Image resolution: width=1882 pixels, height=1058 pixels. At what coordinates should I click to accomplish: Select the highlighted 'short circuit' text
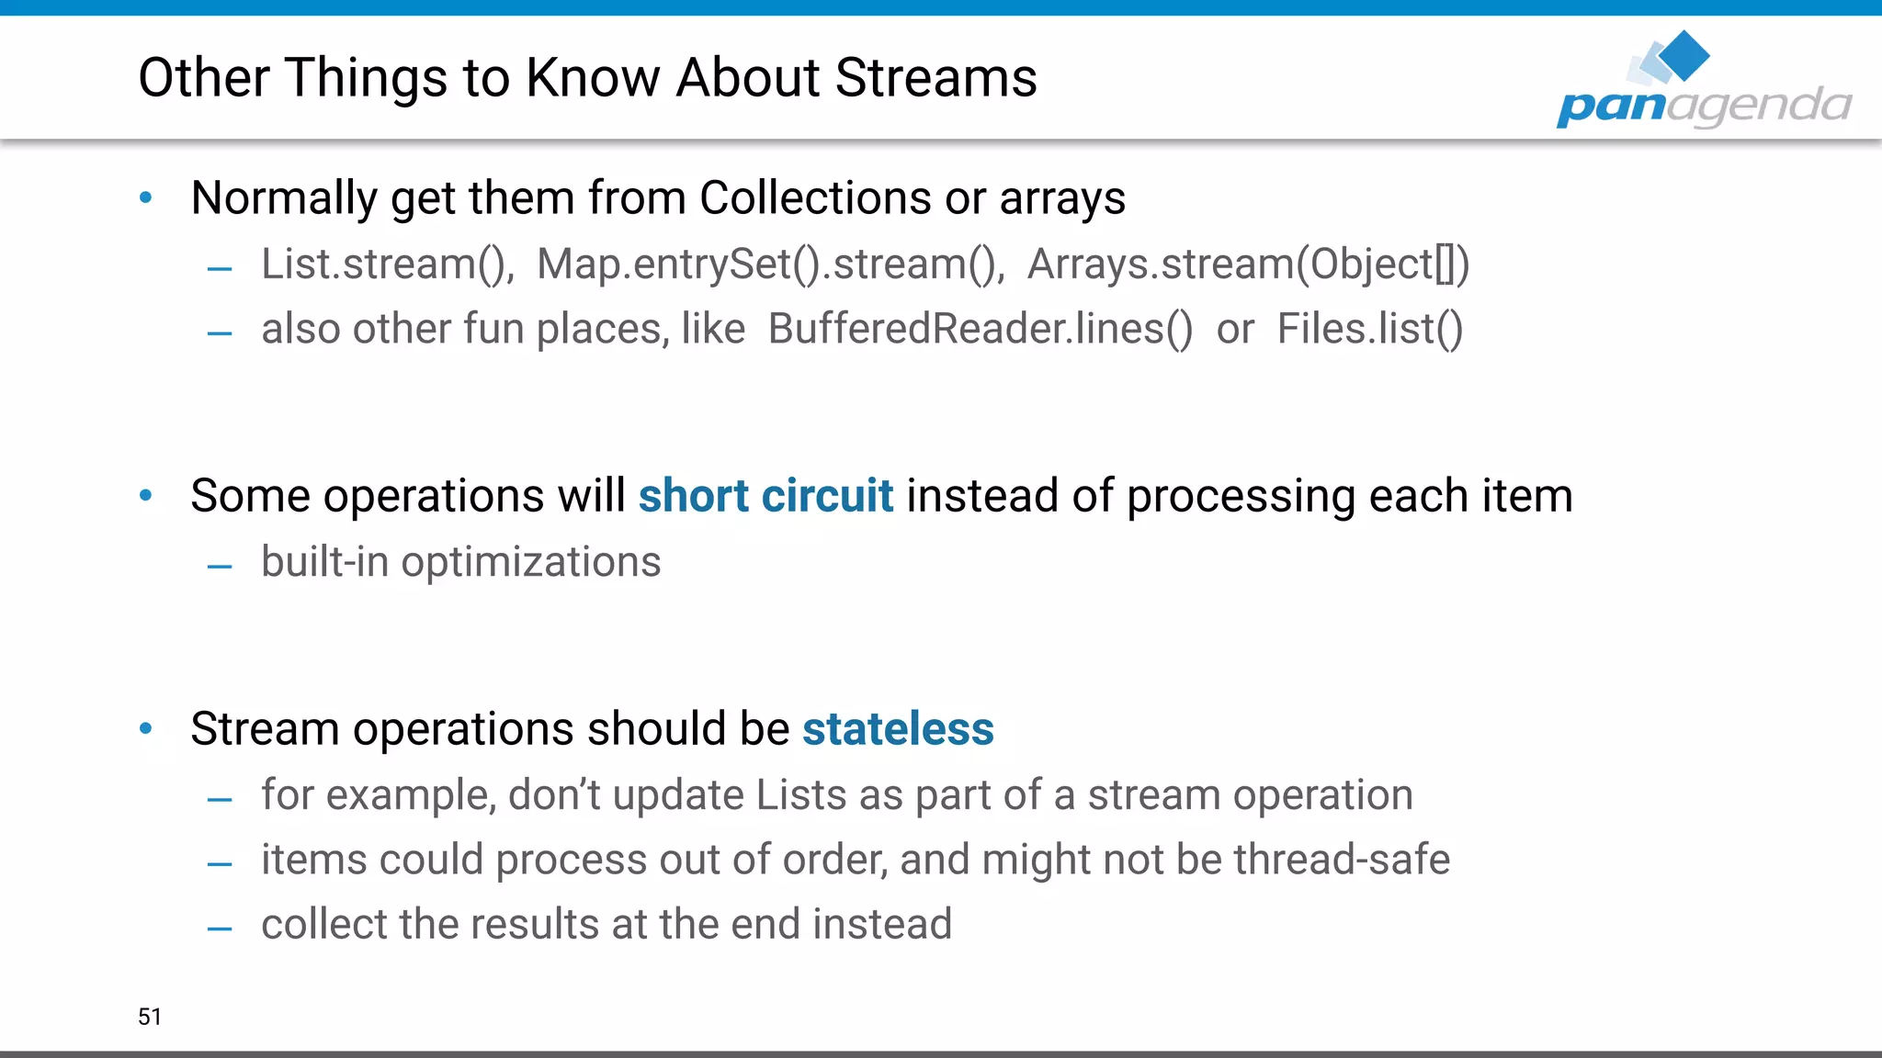click(765, 496)
